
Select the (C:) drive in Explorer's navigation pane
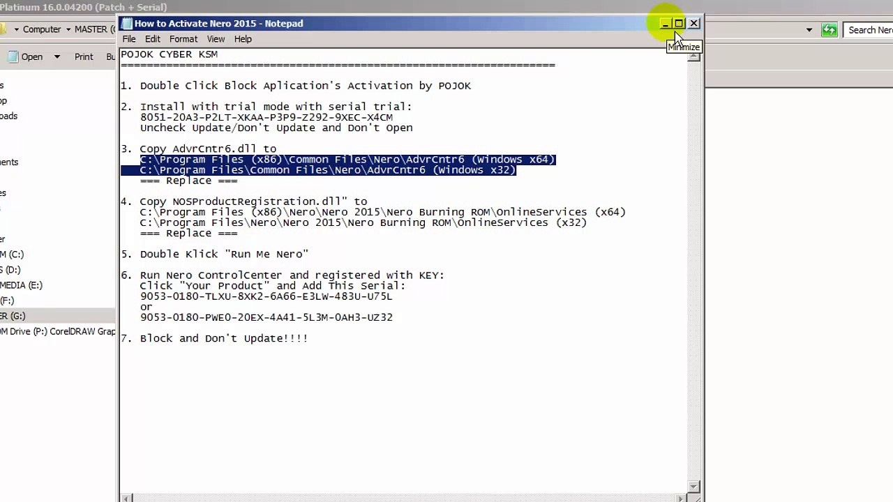coord(12,254)
